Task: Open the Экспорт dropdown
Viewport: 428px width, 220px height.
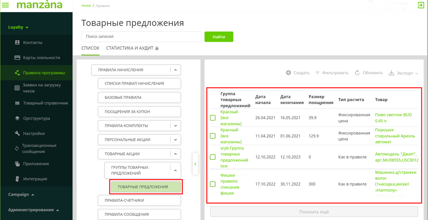Action: coord(404,73)
